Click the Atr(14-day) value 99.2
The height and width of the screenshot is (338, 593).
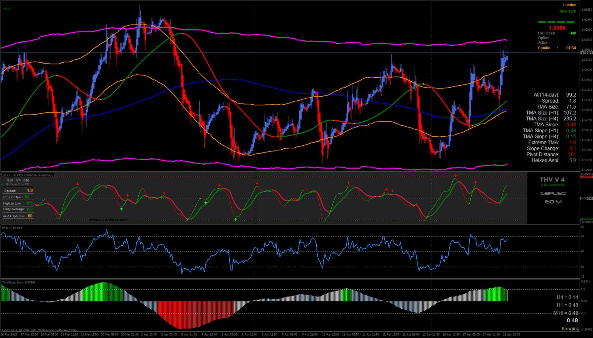(571, 95)
